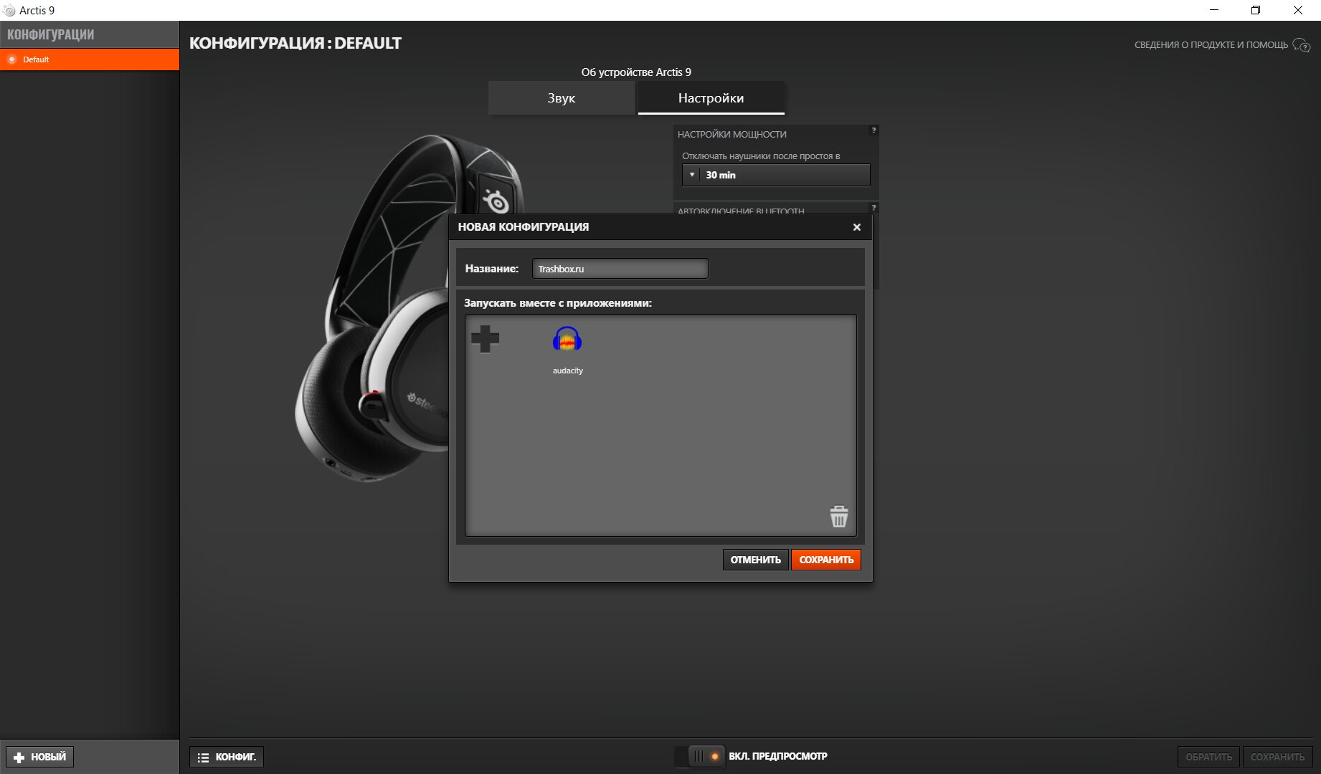The width and height of the screenshot is (1321, 774).
Task: Open Сведения о продукте и помощь link
Action: click(1211, 44)
